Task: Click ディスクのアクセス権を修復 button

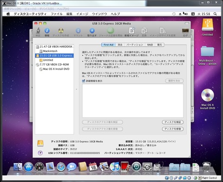Action: (x=102, y=129)
